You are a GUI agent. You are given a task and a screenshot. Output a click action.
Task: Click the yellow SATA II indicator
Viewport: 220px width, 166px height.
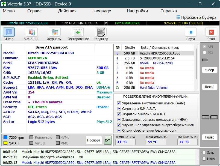pos(5,143)
